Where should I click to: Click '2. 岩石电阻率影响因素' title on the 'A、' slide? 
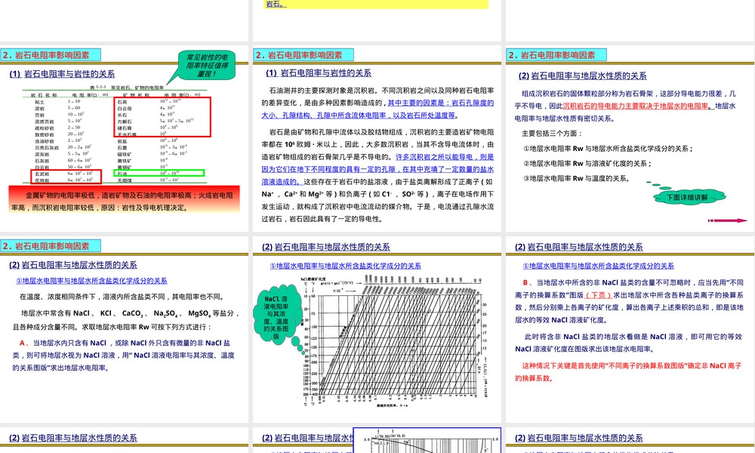tap(51, 246)
